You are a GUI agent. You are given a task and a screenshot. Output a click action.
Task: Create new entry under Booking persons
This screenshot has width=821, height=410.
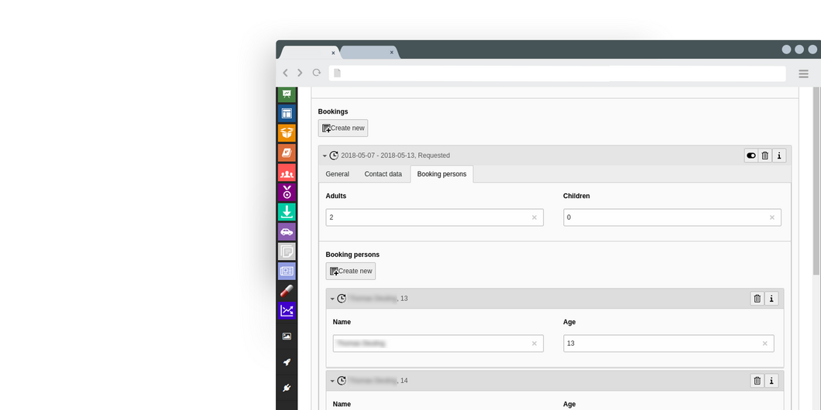coord(351,271)
